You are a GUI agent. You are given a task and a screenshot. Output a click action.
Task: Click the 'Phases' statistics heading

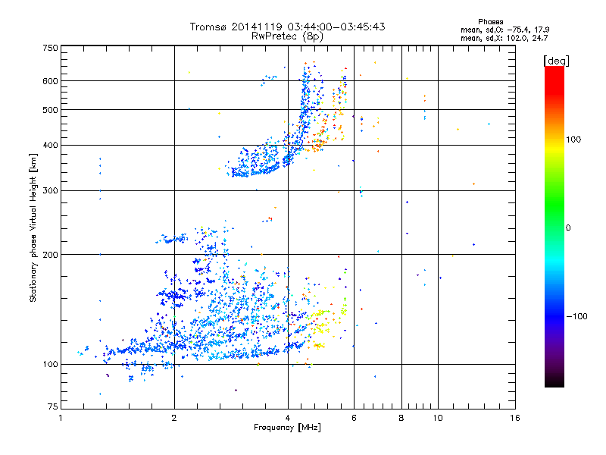[490, 22]
